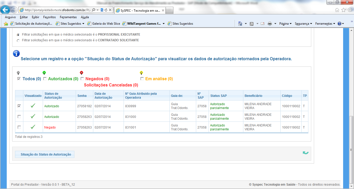The height and width of the screenshot is (189, 354).
Task: Expand the address bar search dropdown arrow
Action: pyautogui.click(x=97, y=10)
